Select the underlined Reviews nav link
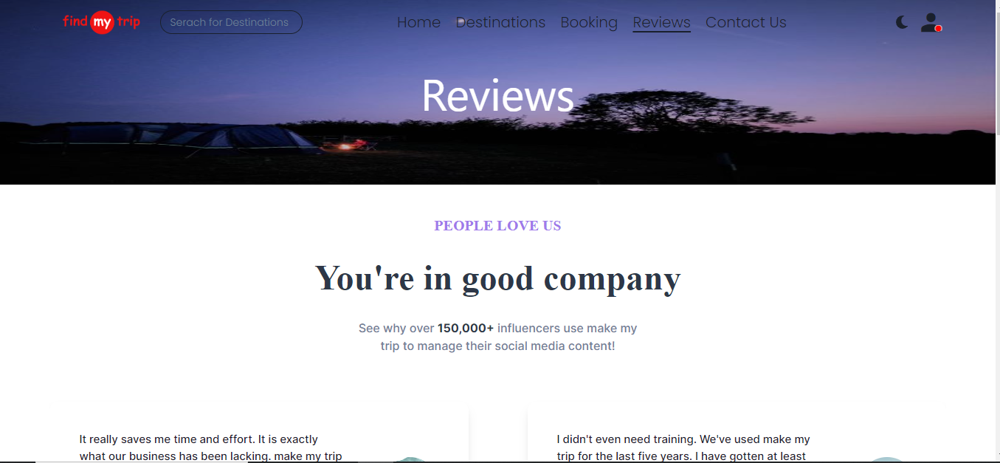 coord(661,22)
